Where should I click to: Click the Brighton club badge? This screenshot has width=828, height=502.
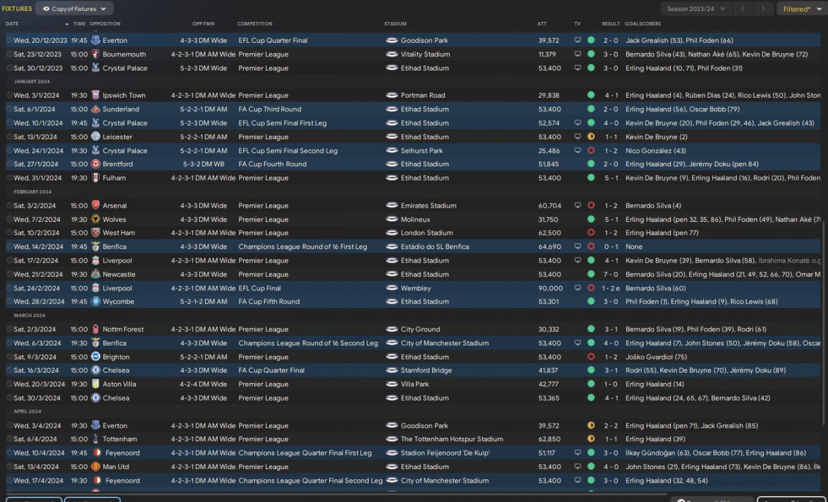[x=96, y=357]
